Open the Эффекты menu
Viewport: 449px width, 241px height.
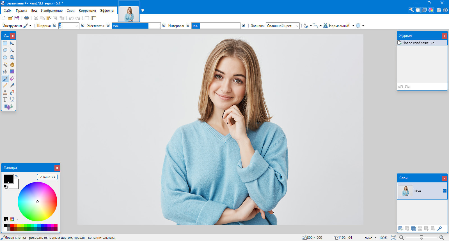107,11
